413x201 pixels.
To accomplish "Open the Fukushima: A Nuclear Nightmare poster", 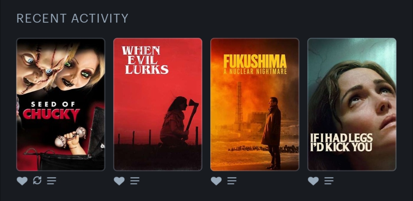I will [255, 104].
